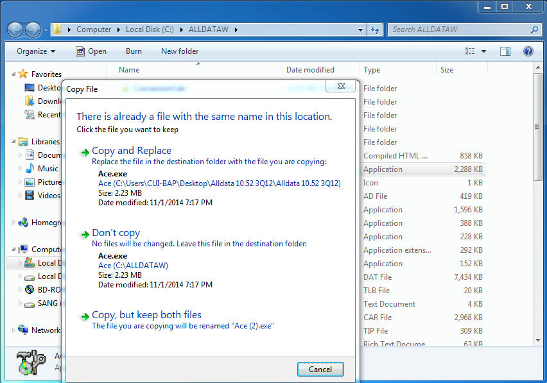
Task: Click the Music library icon
Action: (x=30, y=168)
